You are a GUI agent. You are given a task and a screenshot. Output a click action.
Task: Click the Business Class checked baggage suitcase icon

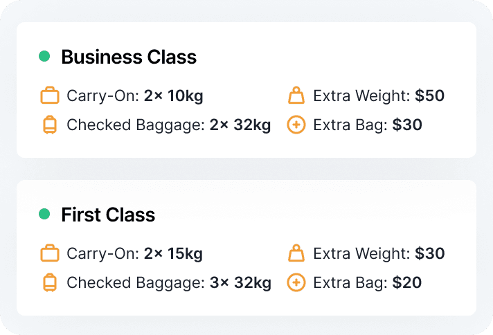50,125
